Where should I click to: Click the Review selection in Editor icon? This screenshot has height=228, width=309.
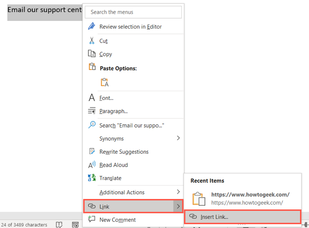[92, 27]
